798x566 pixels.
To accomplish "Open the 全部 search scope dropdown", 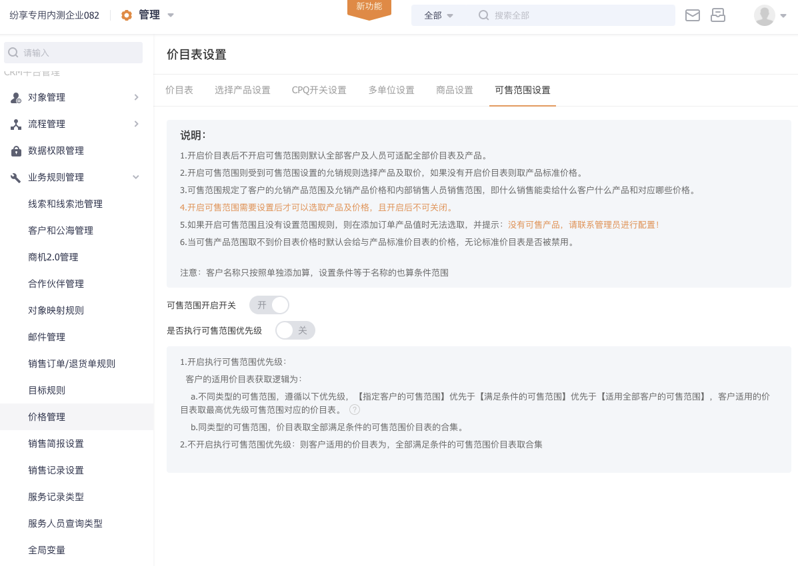I will pos(439,15).
